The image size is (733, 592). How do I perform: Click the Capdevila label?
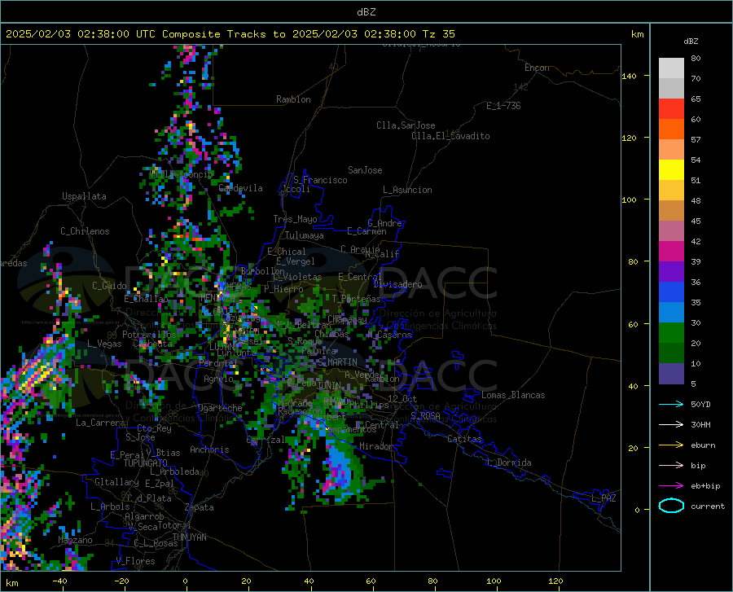click(241, 188)
